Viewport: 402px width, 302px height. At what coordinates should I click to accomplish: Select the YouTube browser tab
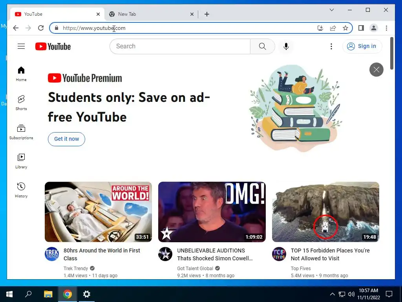(x=57, y=14)
